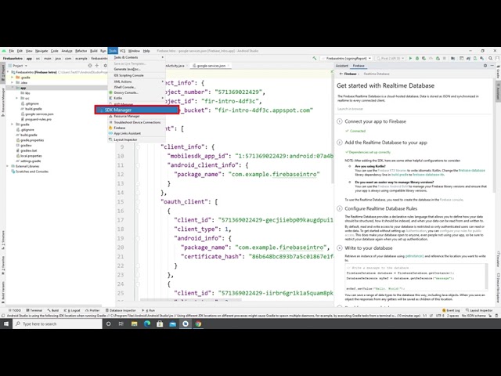Click the Launch in browser link
The width and height of the screenshot is (501, 376).
pos(350,109)
